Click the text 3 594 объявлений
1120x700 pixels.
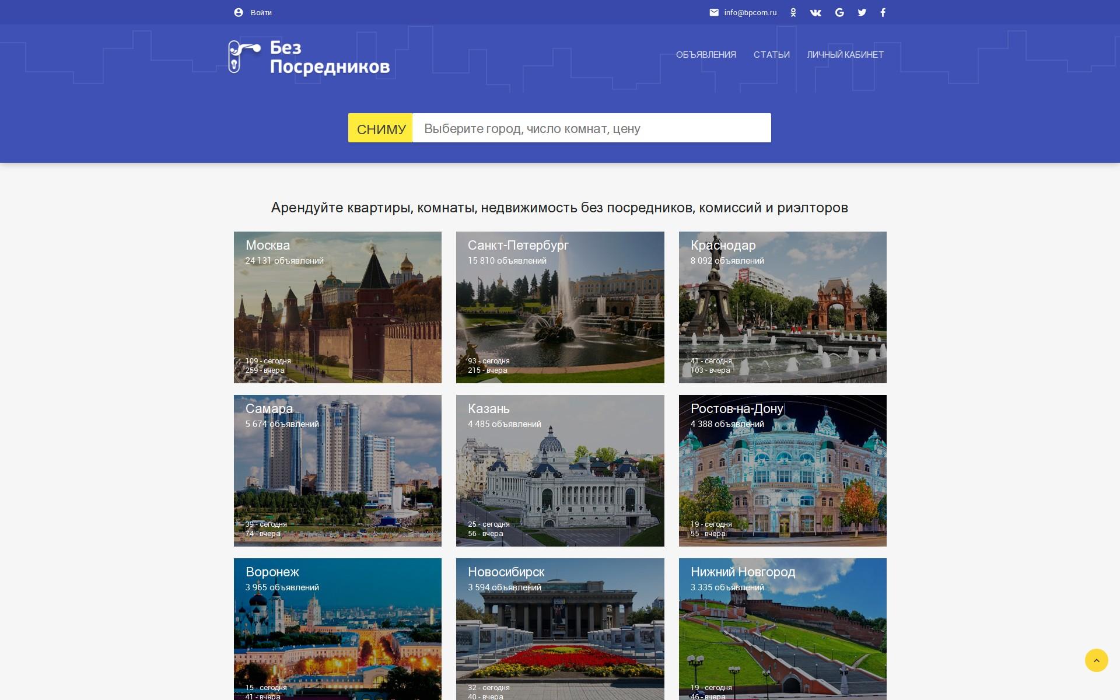pyautogui.click(x=504, y=587)
